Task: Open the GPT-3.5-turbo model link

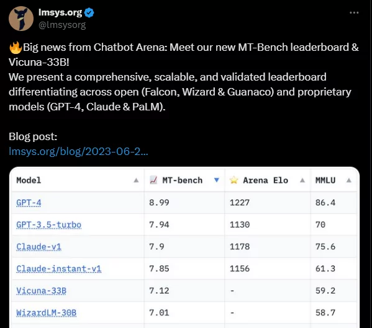Action: coord(49,224)
